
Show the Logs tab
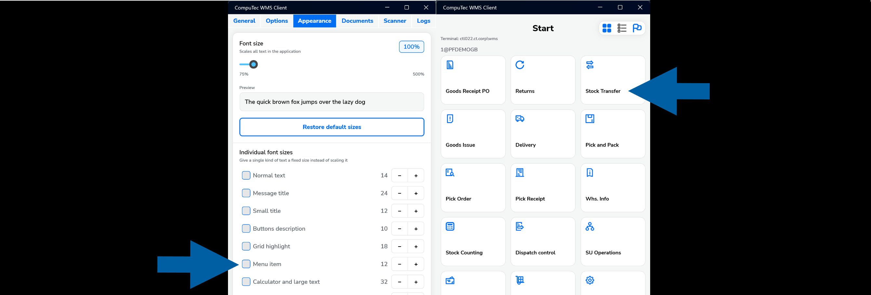tap(423, 21)
